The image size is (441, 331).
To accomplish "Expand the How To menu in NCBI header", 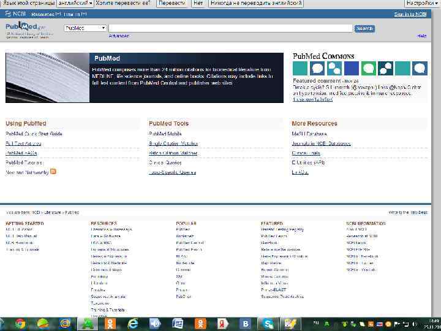I will point(75,14).
